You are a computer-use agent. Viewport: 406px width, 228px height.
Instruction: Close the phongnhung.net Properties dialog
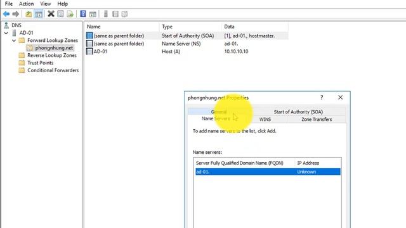(x=340, y=98)
